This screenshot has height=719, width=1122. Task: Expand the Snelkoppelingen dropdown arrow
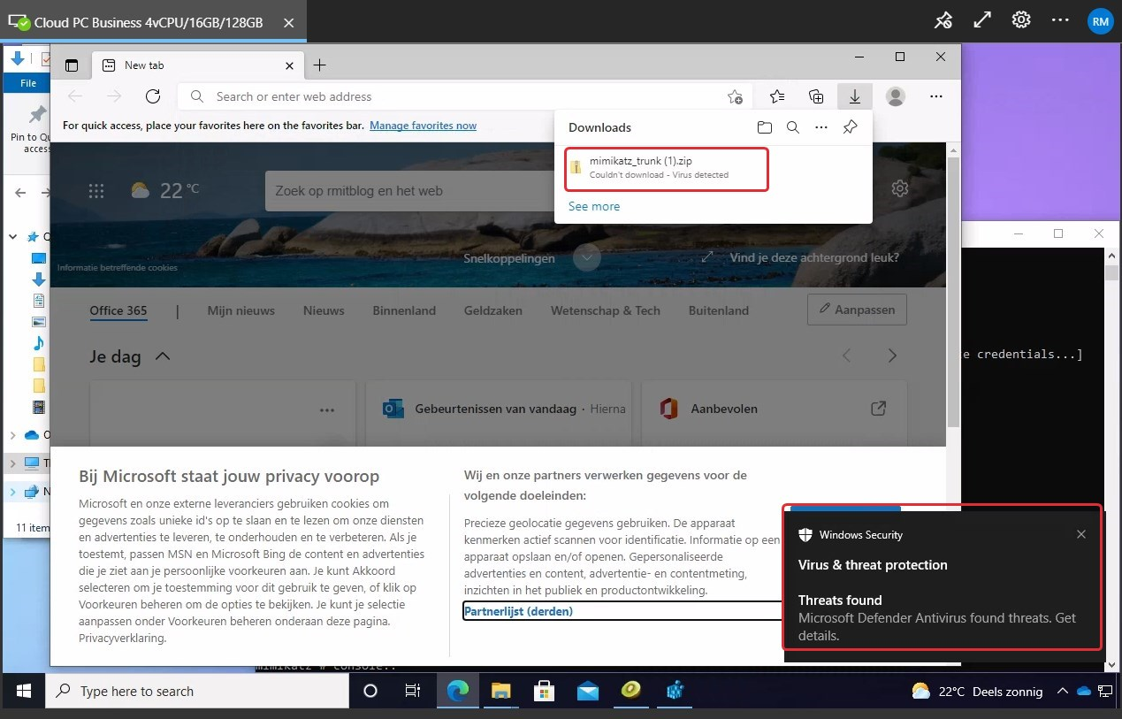[586, 258]
